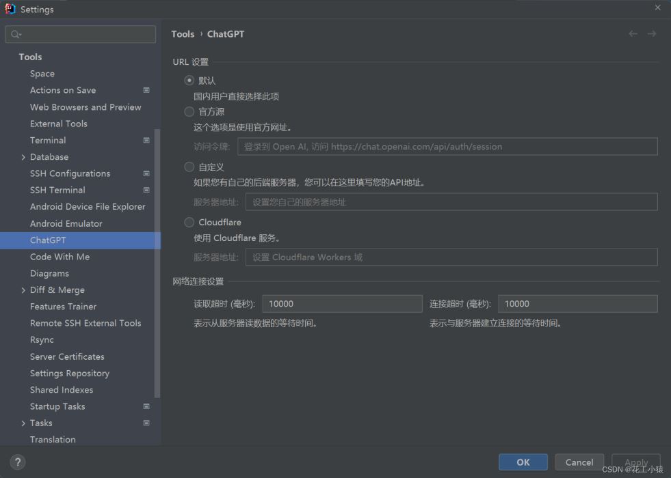Go back with the left arrow icon
The height and width of the screenshot is (478, 671).
[x=633, y=33]
